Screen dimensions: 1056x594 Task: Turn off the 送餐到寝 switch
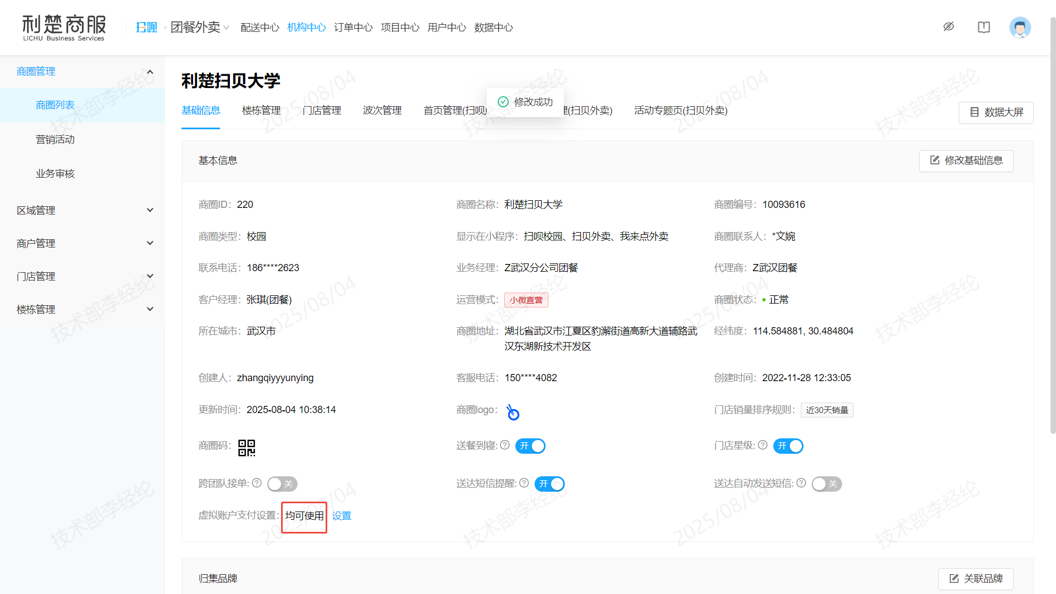click(530, 446)
